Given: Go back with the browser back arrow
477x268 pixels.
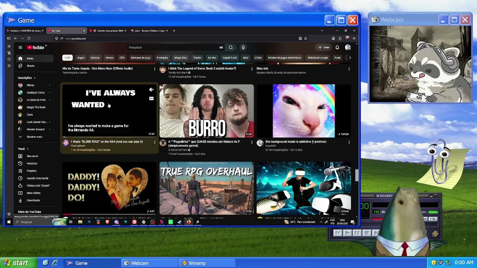Looking at the screenshot, I should coord(16,38).
